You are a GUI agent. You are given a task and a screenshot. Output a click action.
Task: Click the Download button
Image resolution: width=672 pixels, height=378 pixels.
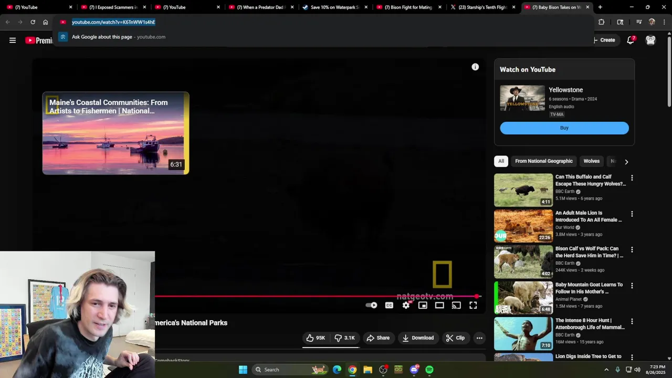click(418, 338)
